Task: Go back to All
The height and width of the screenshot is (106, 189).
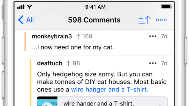Action: [x=26, y=20]
